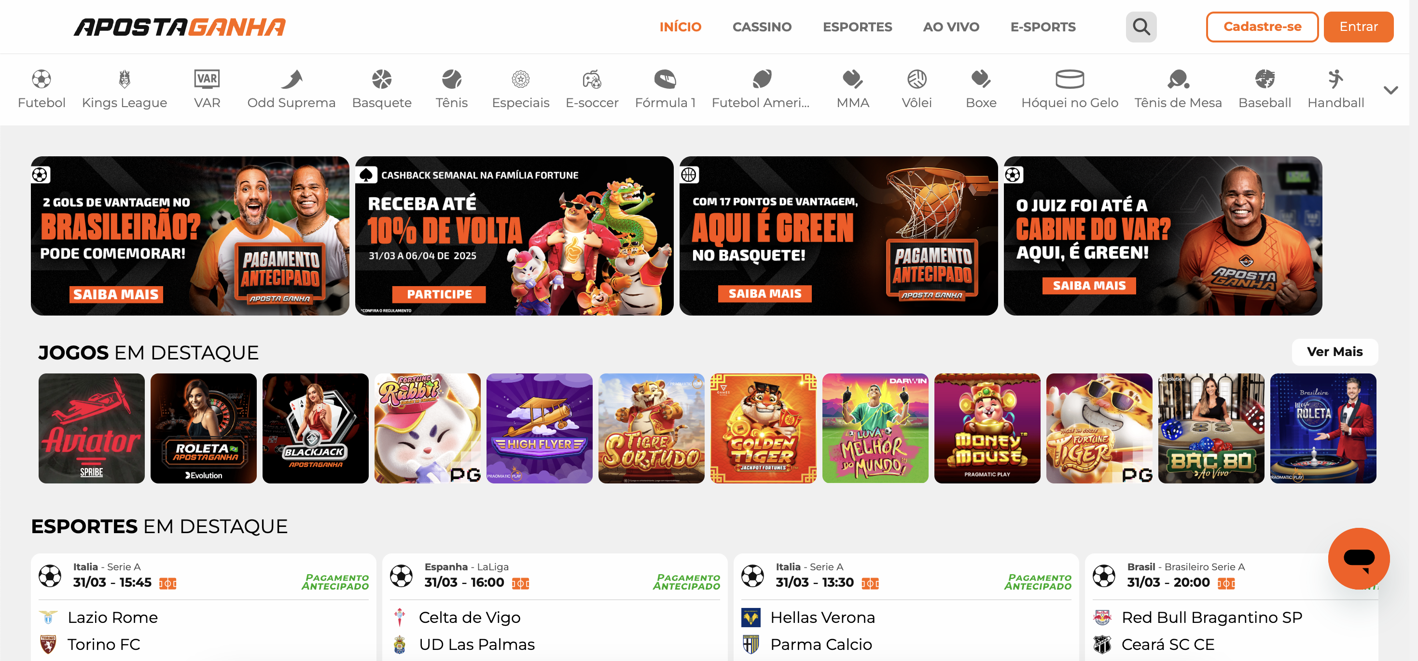Click the Cadastre-se button
The height and width of the screenshot is (661, 1418).
pyautogui.click(x=1262, y=27)
